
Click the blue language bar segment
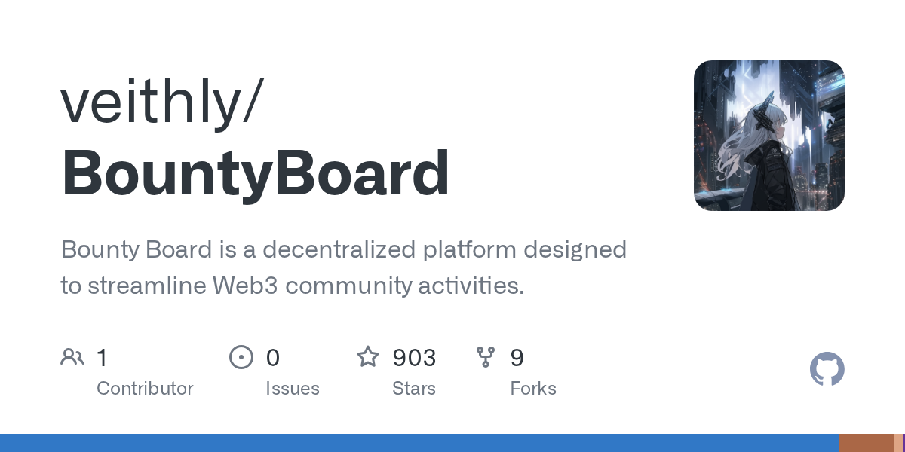pos(419,443)
